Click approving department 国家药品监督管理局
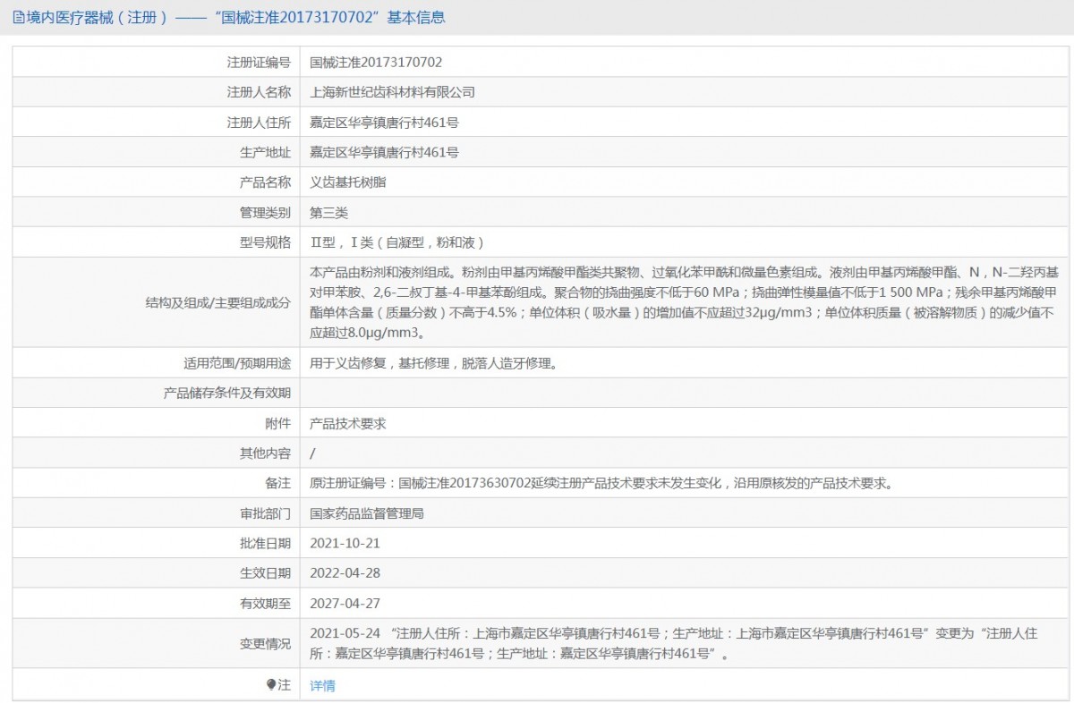Image resolution: width=1074 pixels, height=703 pixels. point(366,513)
